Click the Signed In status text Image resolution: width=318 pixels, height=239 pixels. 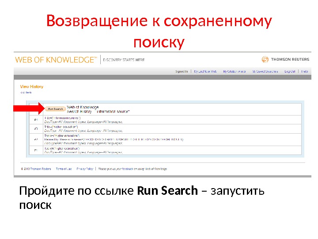pos(182,72)
